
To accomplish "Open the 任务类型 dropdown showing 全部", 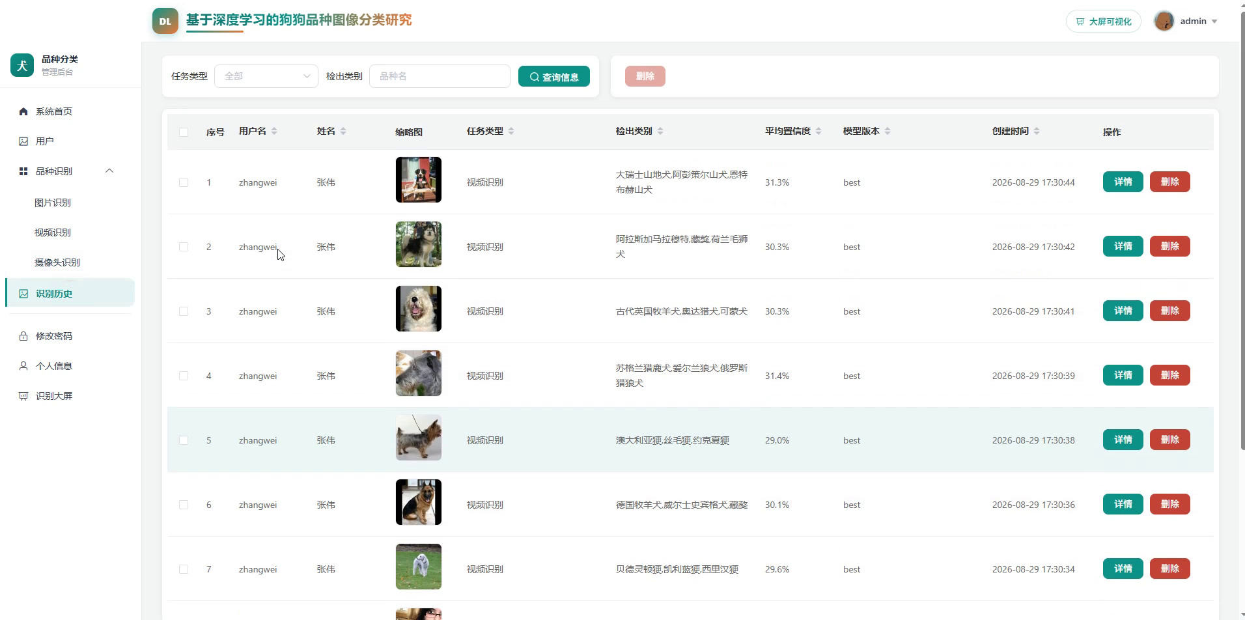I will pos(266,76).
